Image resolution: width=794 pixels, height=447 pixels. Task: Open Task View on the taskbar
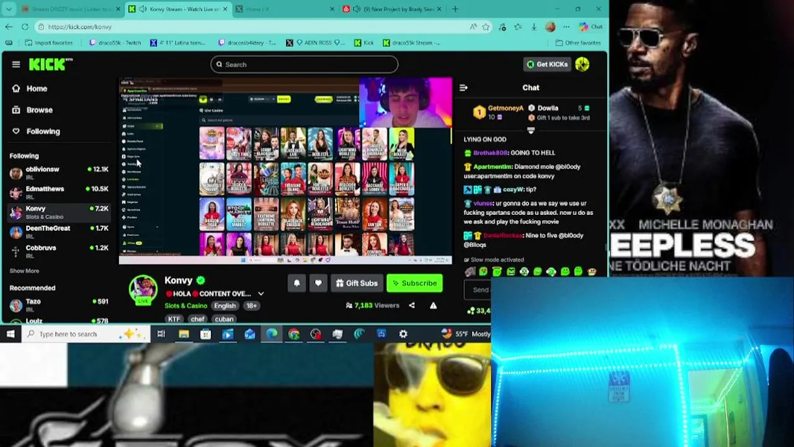(x=161, y=334)
